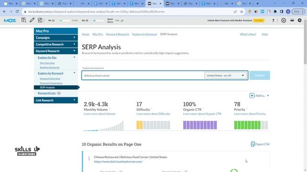
Task: Open MozBar page optimization checklist icon
Action: coord(40,20)
